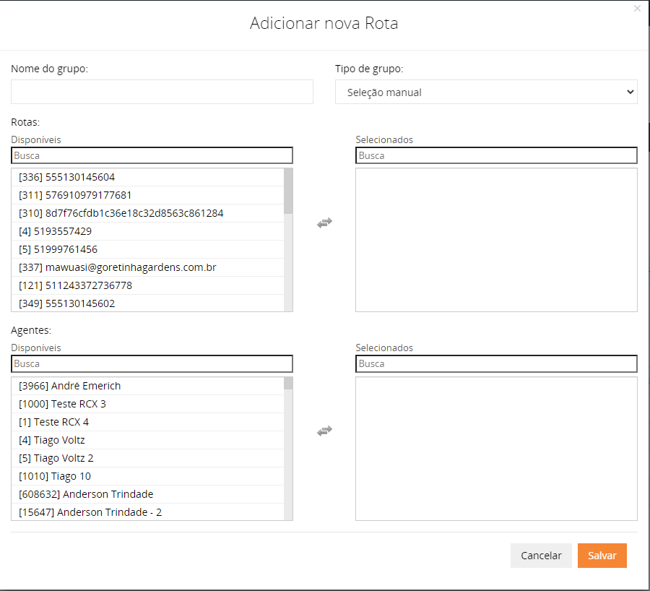The image size is (650, 591).
Task: Click the Salvar button
Action: pos(602,556)
